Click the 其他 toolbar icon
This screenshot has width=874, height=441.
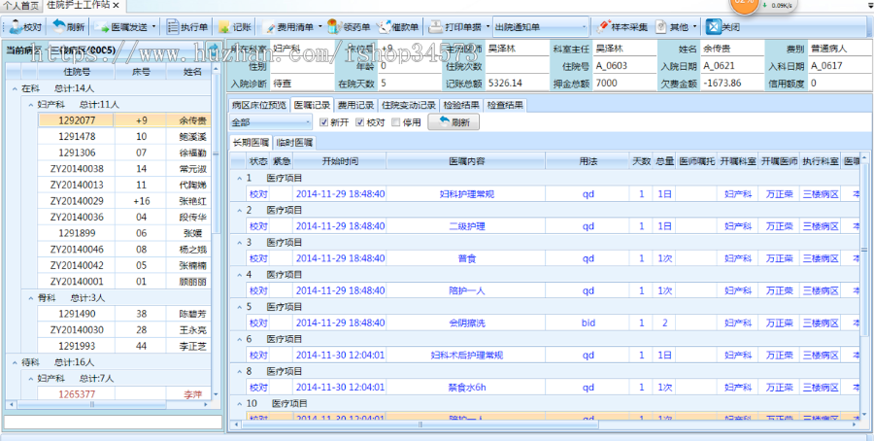[661, 27]
